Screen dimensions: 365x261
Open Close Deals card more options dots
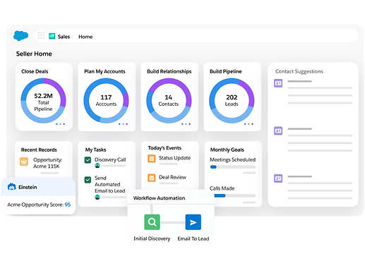[x=60, y=124]
